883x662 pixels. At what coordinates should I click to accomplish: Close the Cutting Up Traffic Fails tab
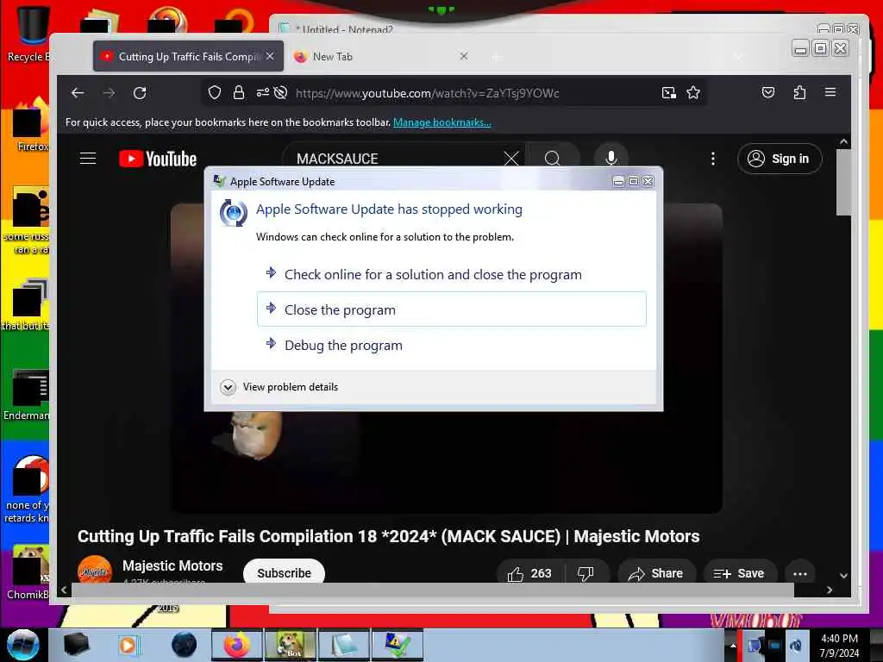(270, 56)
